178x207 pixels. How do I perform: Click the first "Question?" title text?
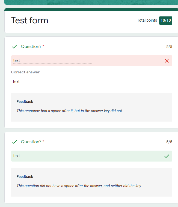[31, 47]
